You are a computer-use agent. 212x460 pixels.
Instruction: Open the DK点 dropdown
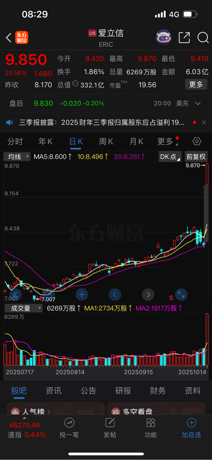[x=170, y=157]
